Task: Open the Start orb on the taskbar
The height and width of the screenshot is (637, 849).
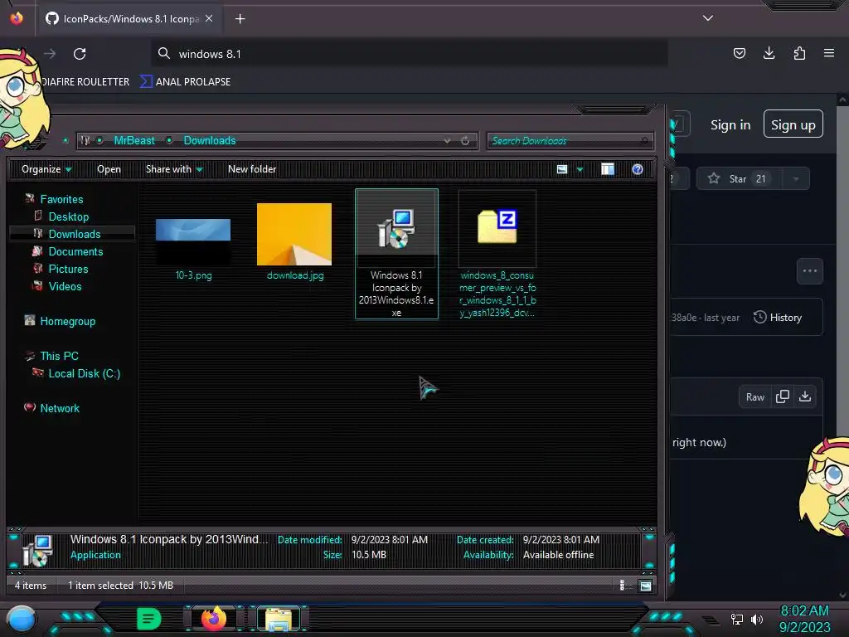Action: 22,620
